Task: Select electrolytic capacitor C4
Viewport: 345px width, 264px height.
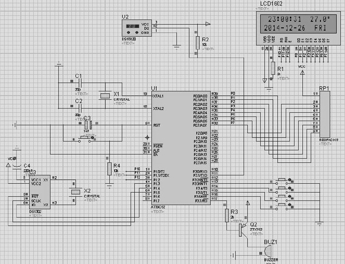Action: [17, 167]
